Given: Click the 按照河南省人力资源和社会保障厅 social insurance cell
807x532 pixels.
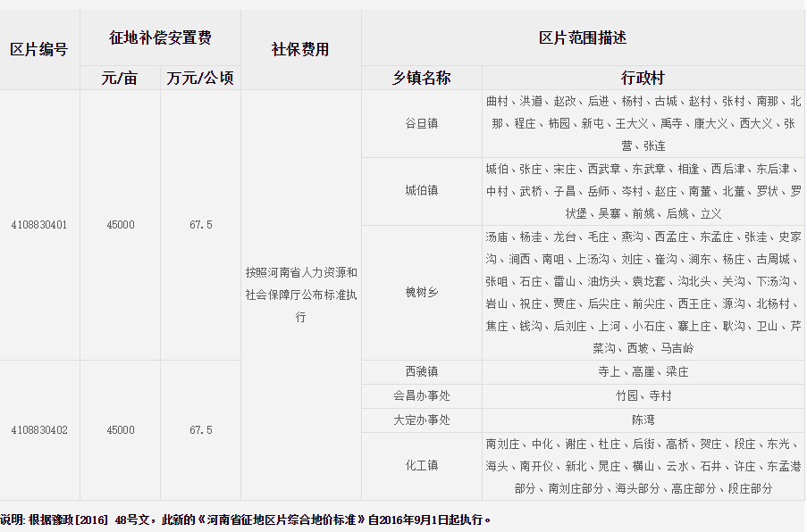Looking at the screenshot, I should pos(300,295).
